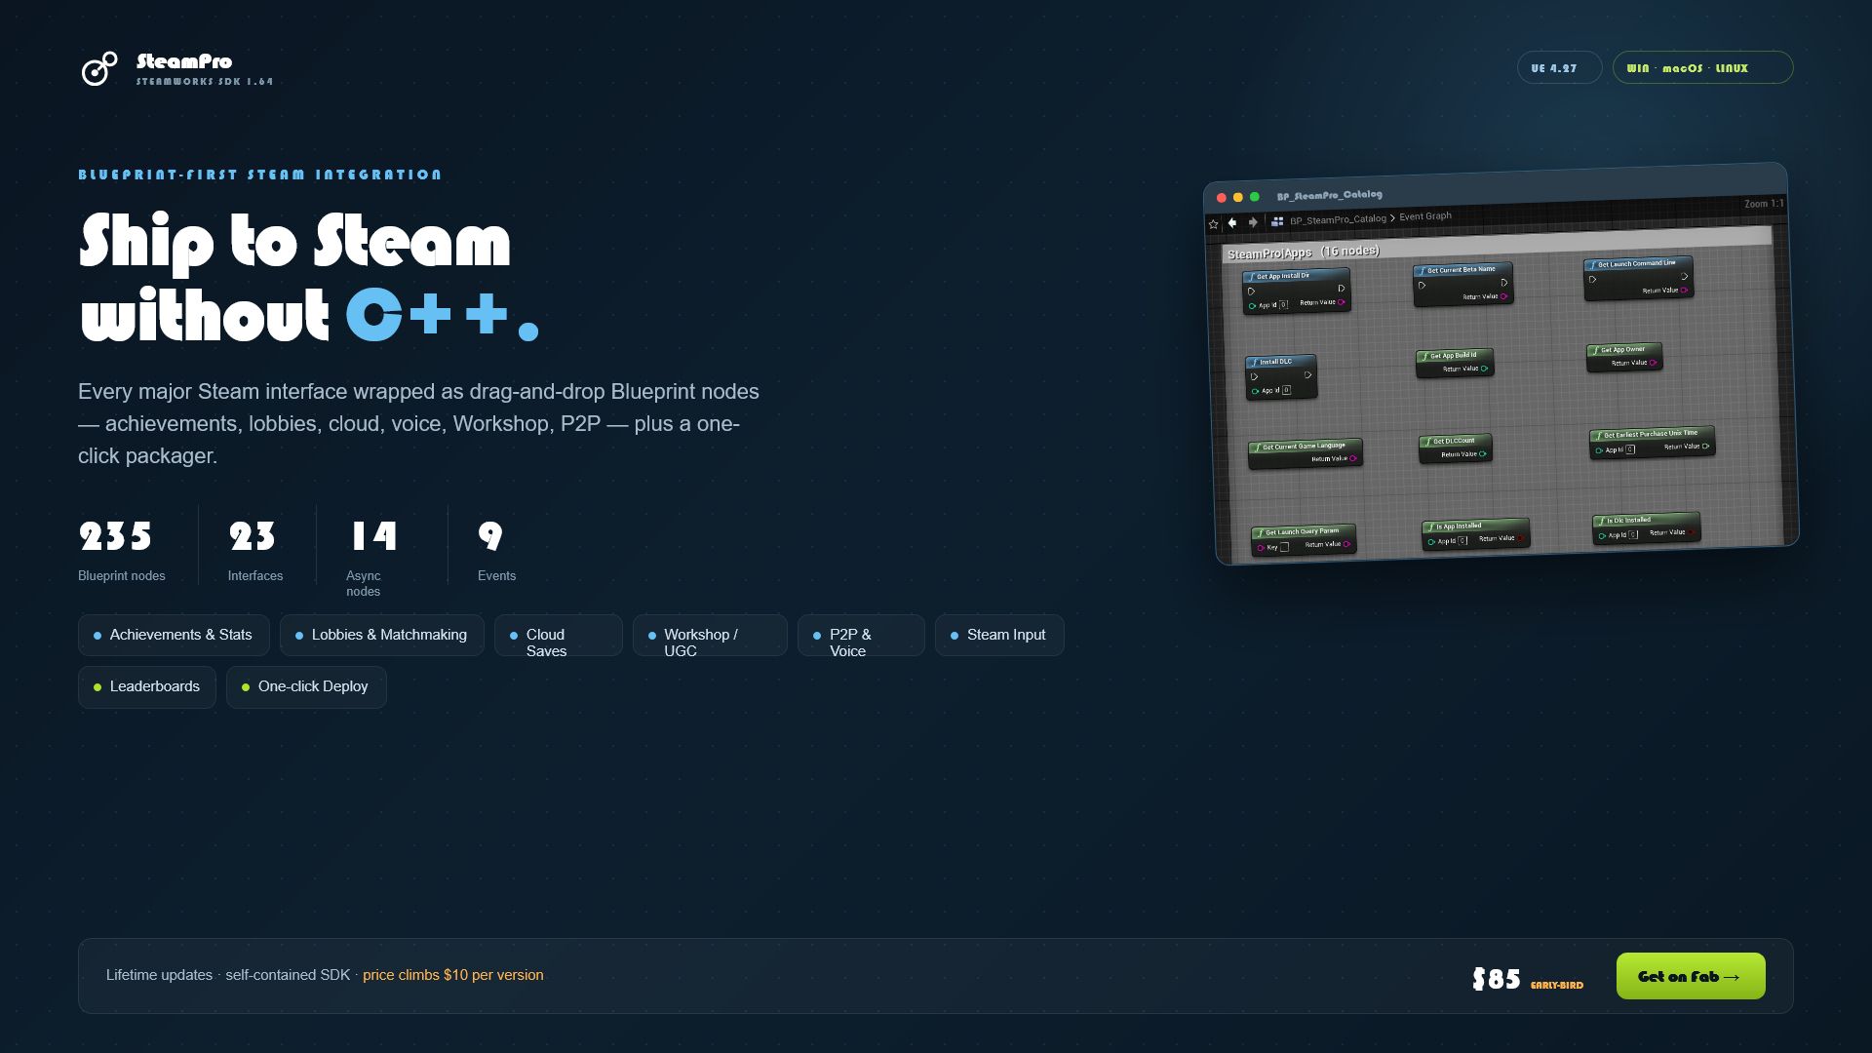Select the BP_SteamPro_Catalog breadcrumb

(1338, 219)
